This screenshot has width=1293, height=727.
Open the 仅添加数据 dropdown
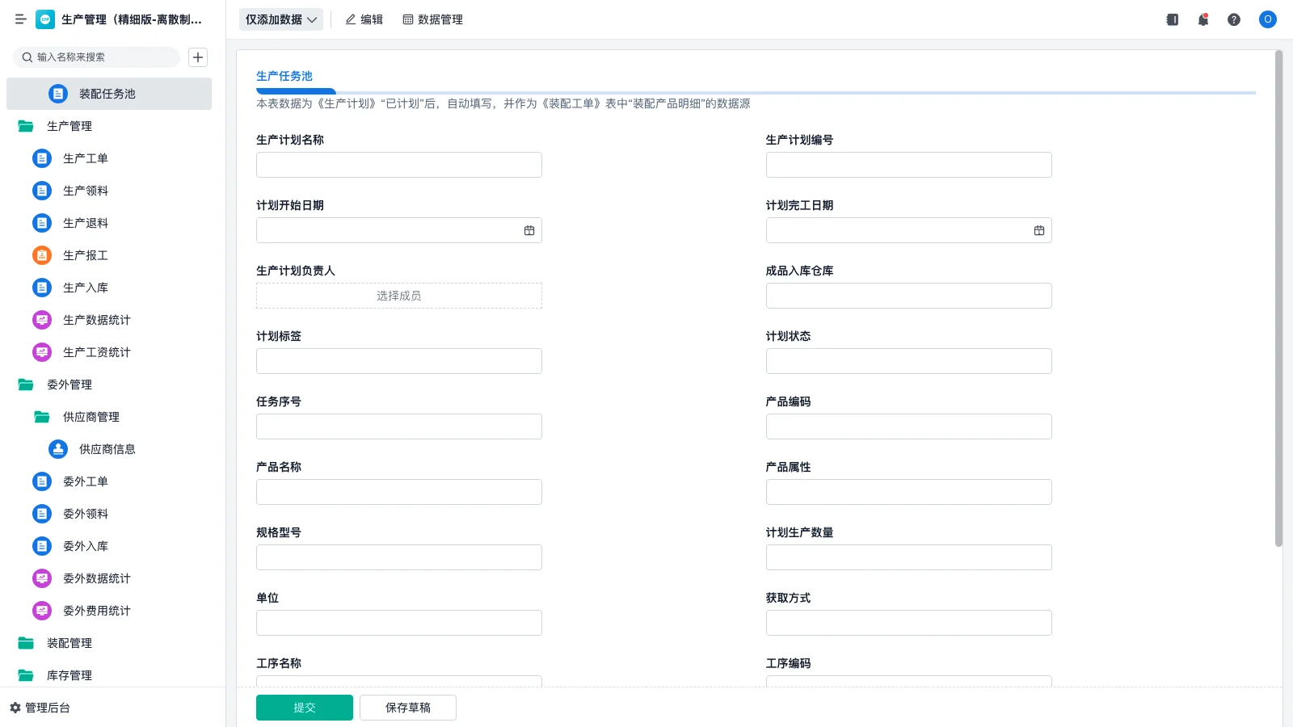coord(280,19)
